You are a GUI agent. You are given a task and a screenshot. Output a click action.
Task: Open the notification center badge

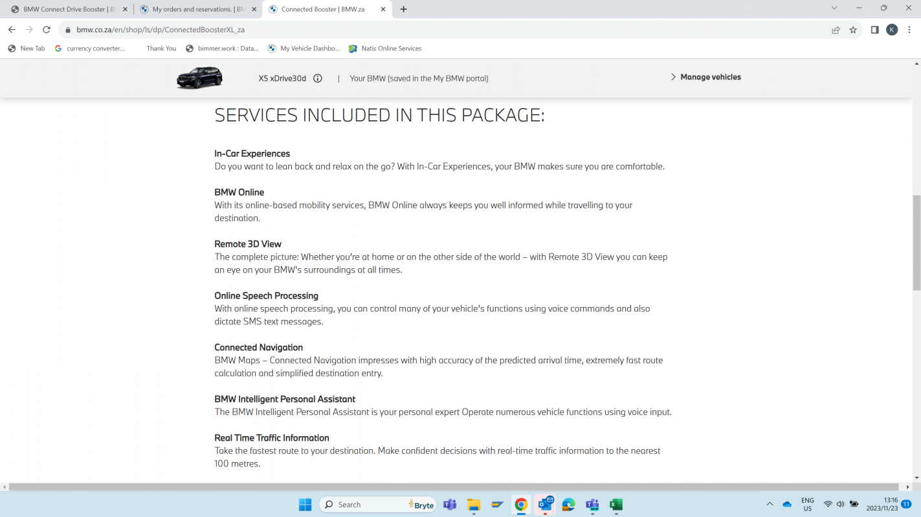click(907, 504)
